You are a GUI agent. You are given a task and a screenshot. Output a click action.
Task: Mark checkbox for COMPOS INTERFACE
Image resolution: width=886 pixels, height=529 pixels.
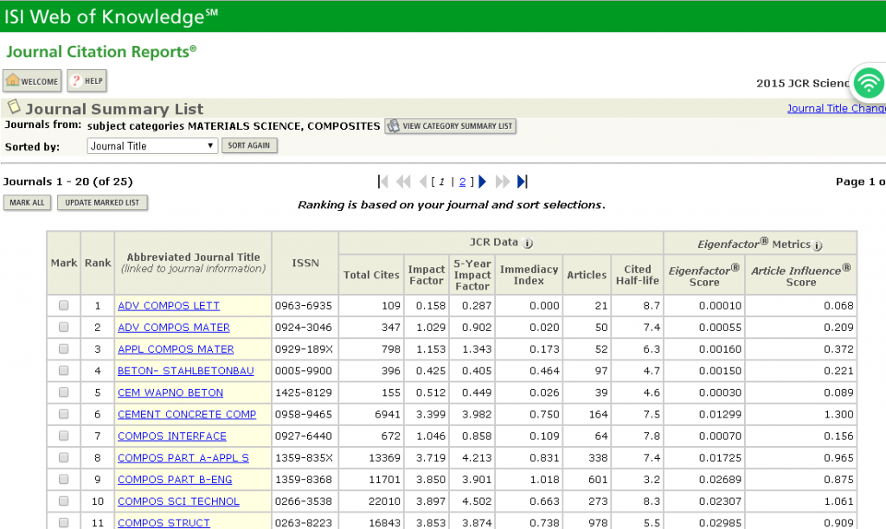coord(63,436)
